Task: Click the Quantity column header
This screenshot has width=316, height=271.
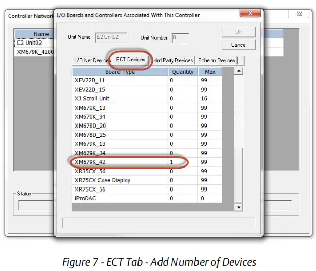Action: 183,72
